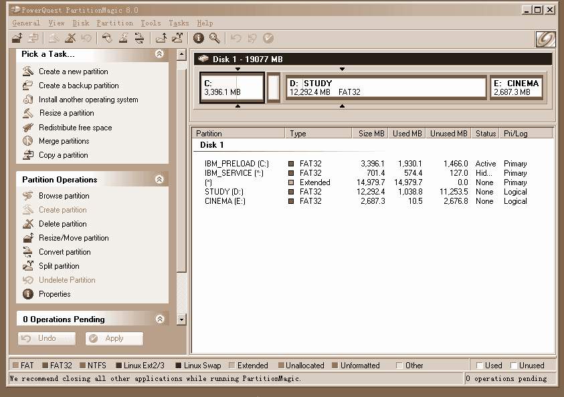The width and height of the screenshot is (564, 397).
Task: Select the CINEMA (E:) row in list
Action: (x=366, y=201)
